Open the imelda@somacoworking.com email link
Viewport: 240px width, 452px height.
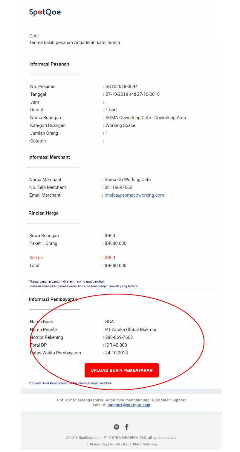tap(134, 195)
